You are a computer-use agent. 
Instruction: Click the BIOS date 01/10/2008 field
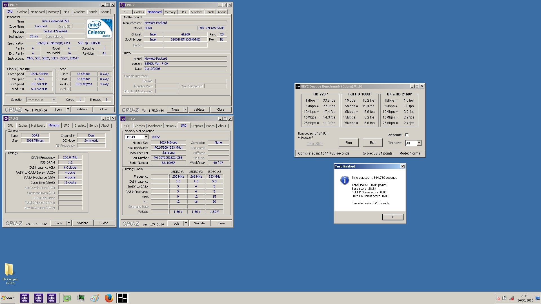point(185,69)
